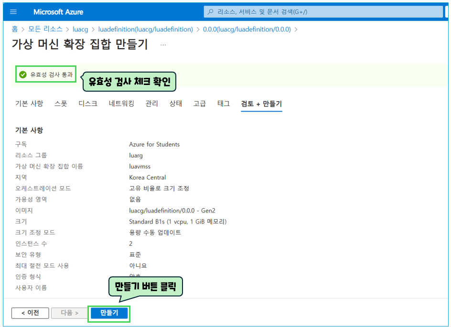The image size is (451, 327).
Task: Select the instance count value 2
Action: [130, 243]
